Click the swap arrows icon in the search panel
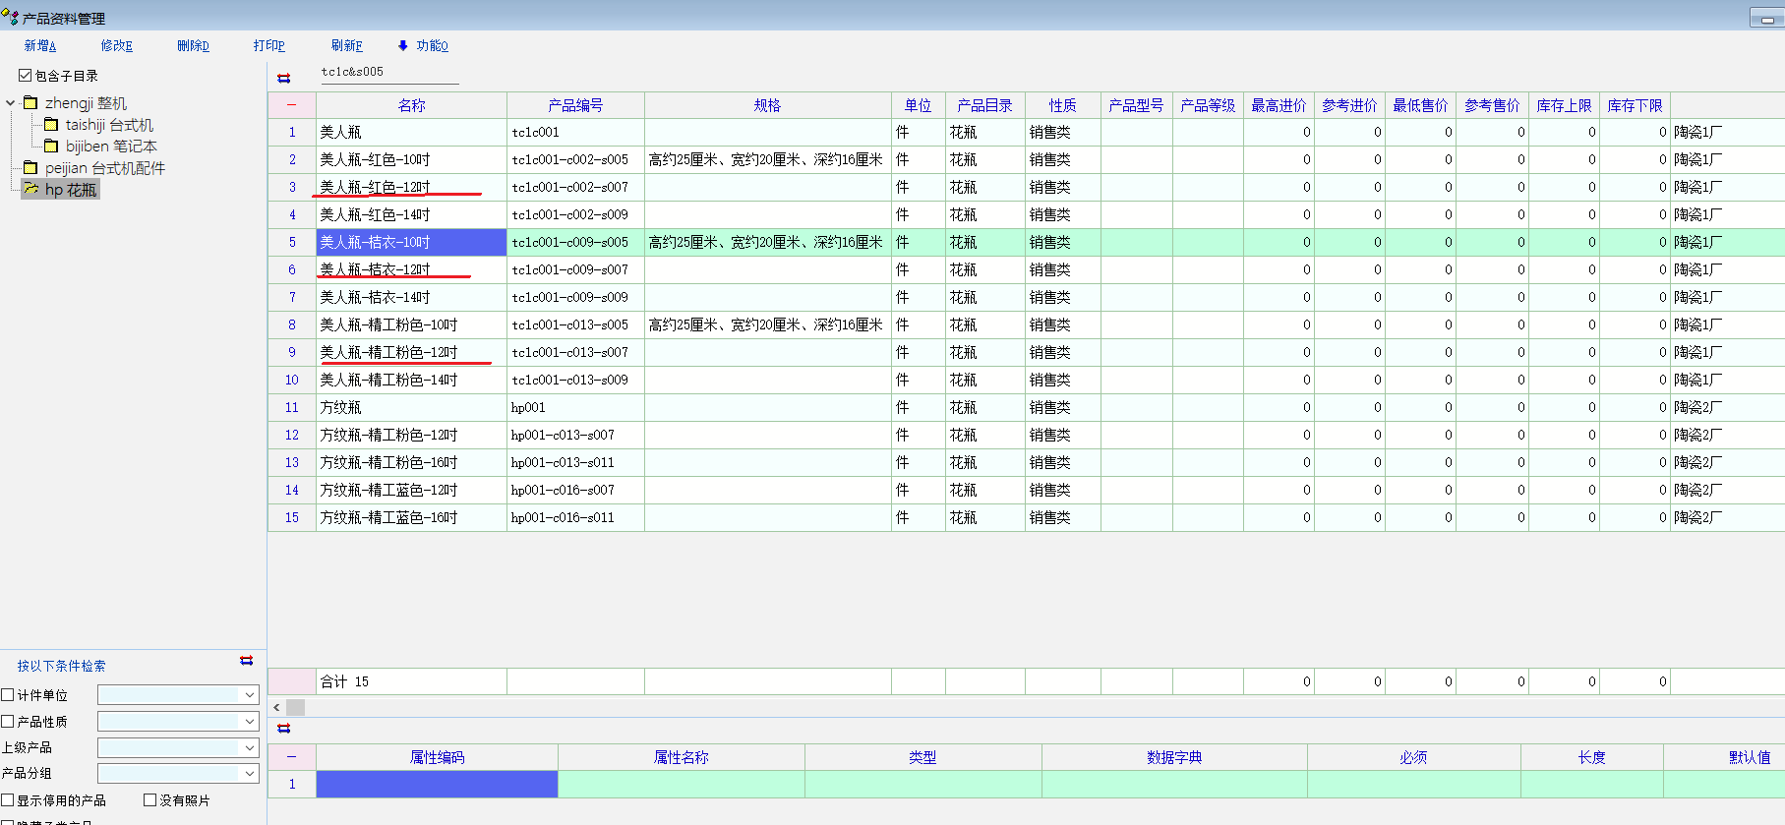 (x=246, y=661)
